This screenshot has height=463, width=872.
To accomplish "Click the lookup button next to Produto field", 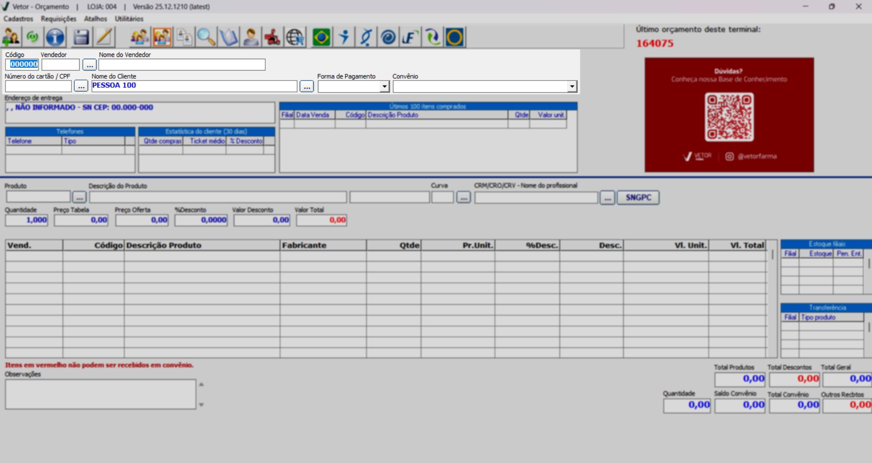I will 79,197.
